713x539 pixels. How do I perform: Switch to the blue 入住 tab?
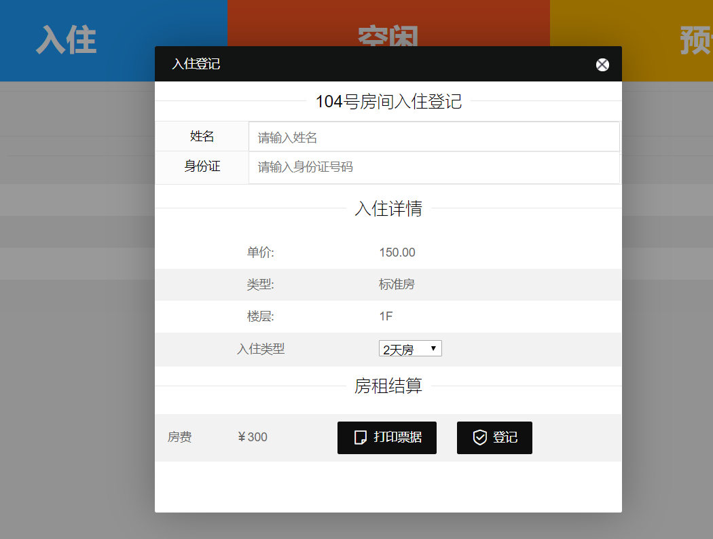pyautogui.click(x=66, y=39)
